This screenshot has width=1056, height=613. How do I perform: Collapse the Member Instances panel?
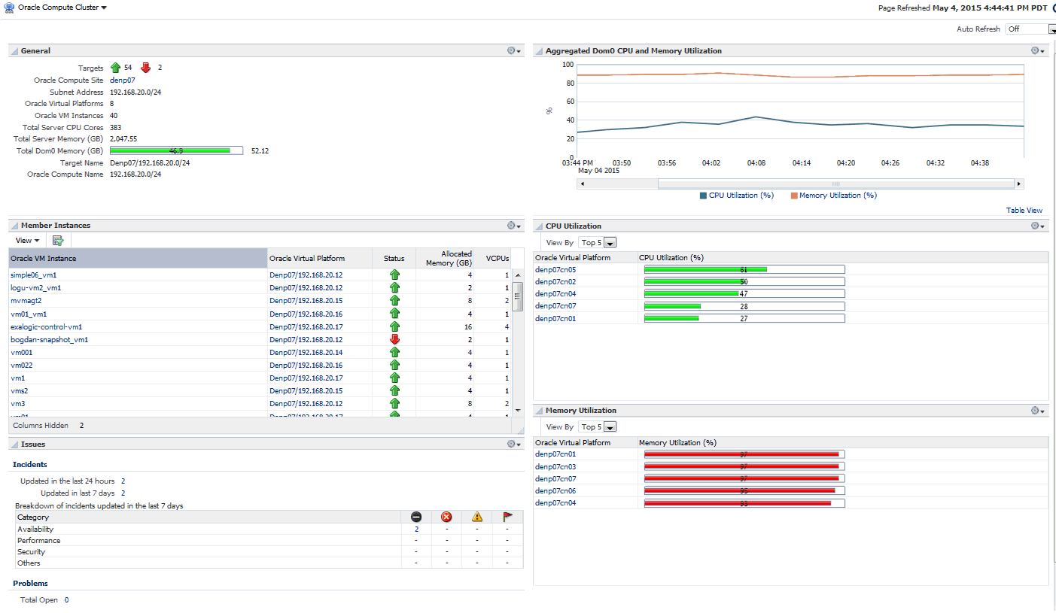pyautogui.click(x=14, y=225)
